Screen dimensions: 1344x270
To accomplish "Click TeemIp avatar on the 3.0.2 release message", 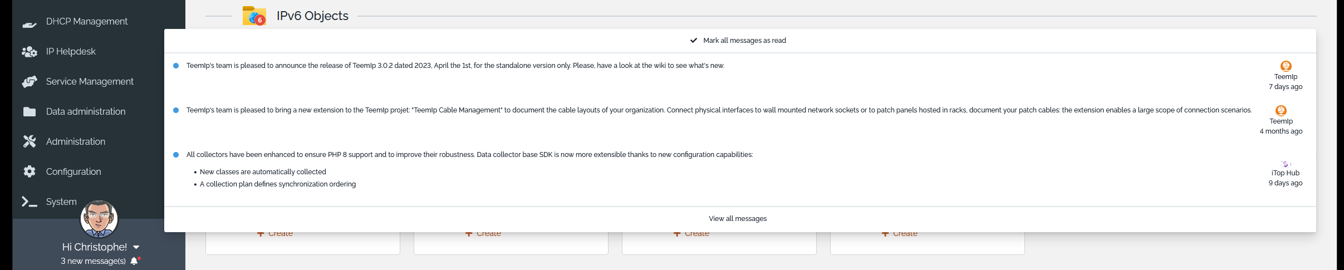I will click(1286, 66).
